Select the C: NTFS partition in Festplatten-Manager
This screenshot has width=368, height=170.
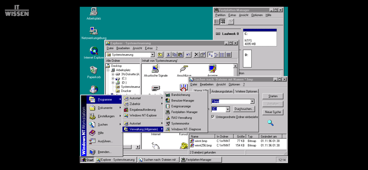260,37
